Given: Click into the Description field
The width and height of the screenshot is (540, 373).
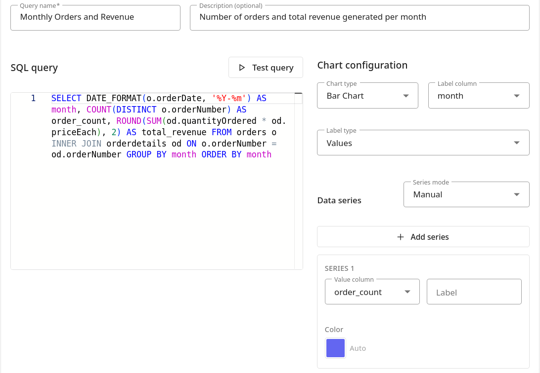Looking at the screenshot, I should (359, 17).
